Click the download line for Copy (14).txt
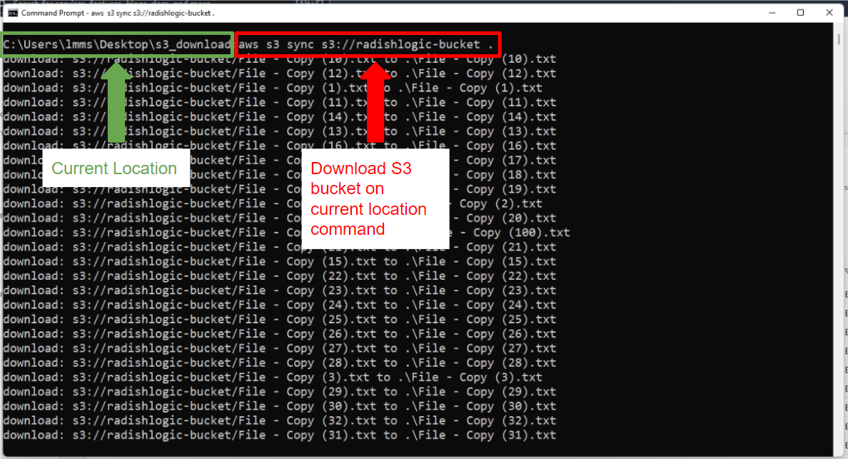Viewport: 848px width, 459px height. click(280, 117)
